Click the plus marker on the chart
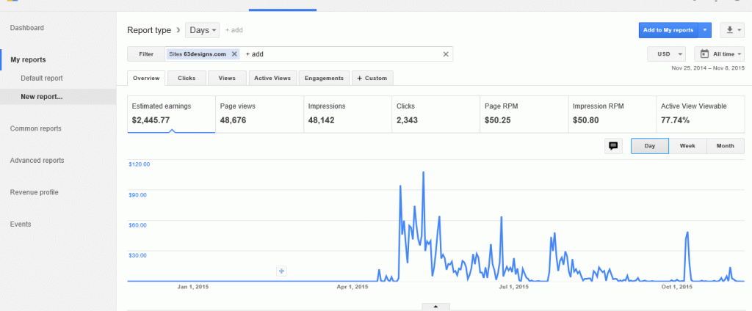 281,271
